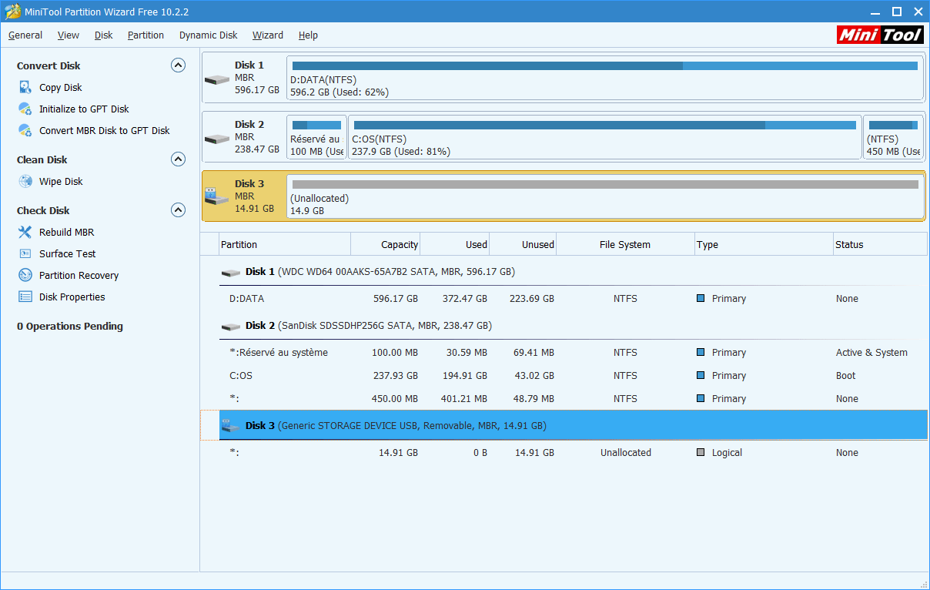
Task: Collapse the Convert Disk section
Action: tap(178, 65)
